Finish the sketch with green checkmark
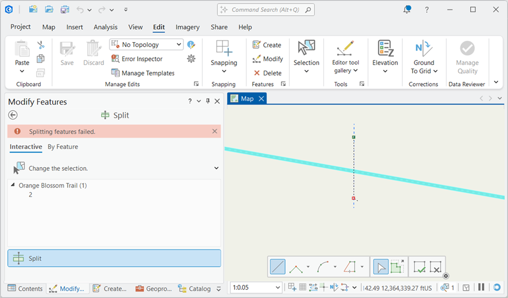508x298 pixels. click(419, 267)
